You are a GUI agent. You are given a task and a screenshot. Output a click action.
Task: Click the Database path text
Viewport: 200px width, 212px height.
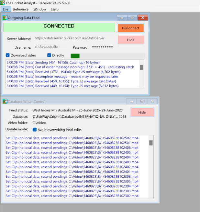(x=79, y=117)
